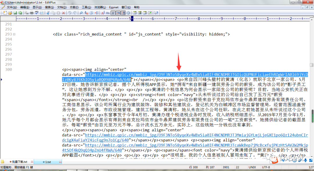
Task: Open the 编辑(B) menu
Action: [x=25, y=7]
